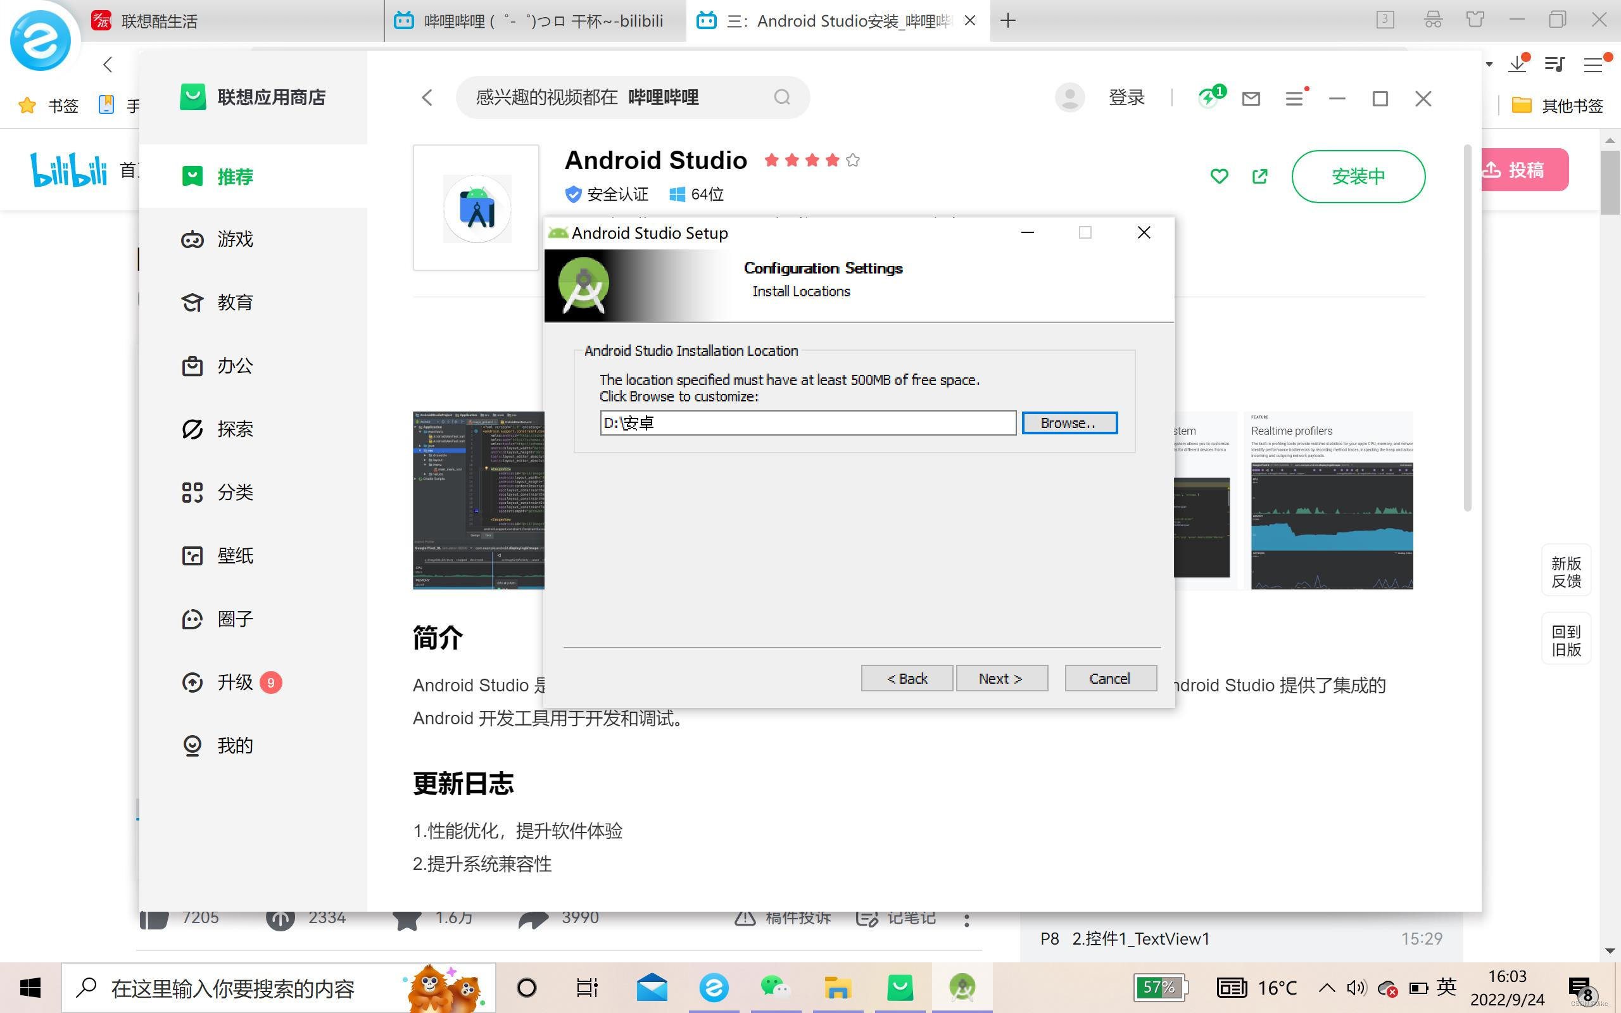Click the installation path field D:\安卓
Image resolution: width=1621 pixels, height=1013 pixels.
point(808,423)
